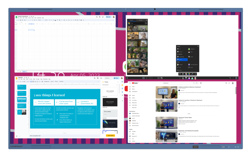Select the Animated Rainbow pen

pos(193,65)
